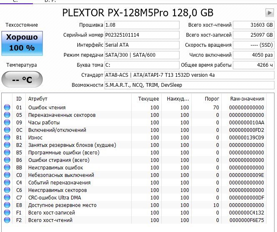The height and width of the screenshot is (232, 277).
Task: Click the Хорошо 100 % health status button
Action: 22,43
